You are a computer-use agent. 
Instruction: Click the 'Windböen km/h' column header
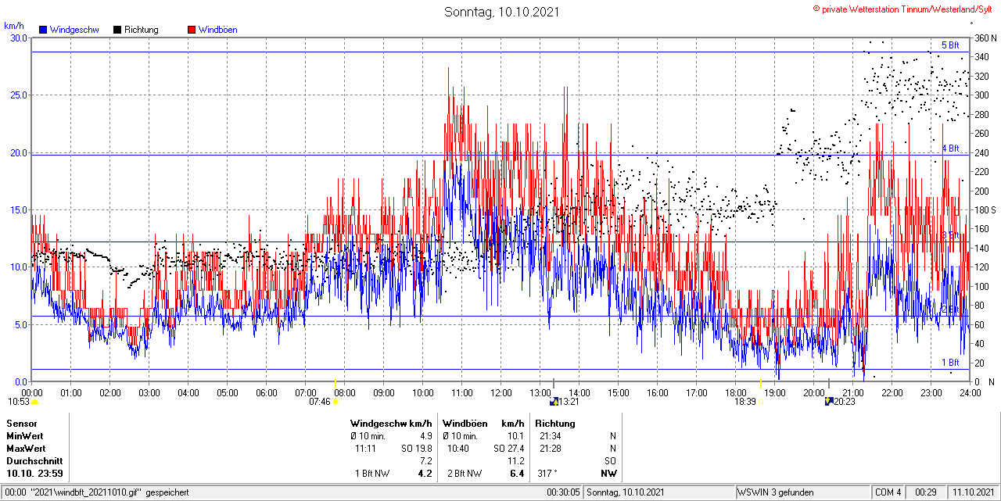[x=483, y=424]
